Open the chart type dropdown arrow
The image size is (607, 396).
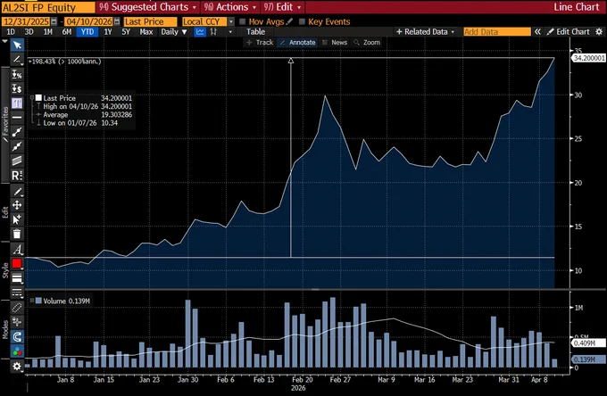click(x=230, y=32)
